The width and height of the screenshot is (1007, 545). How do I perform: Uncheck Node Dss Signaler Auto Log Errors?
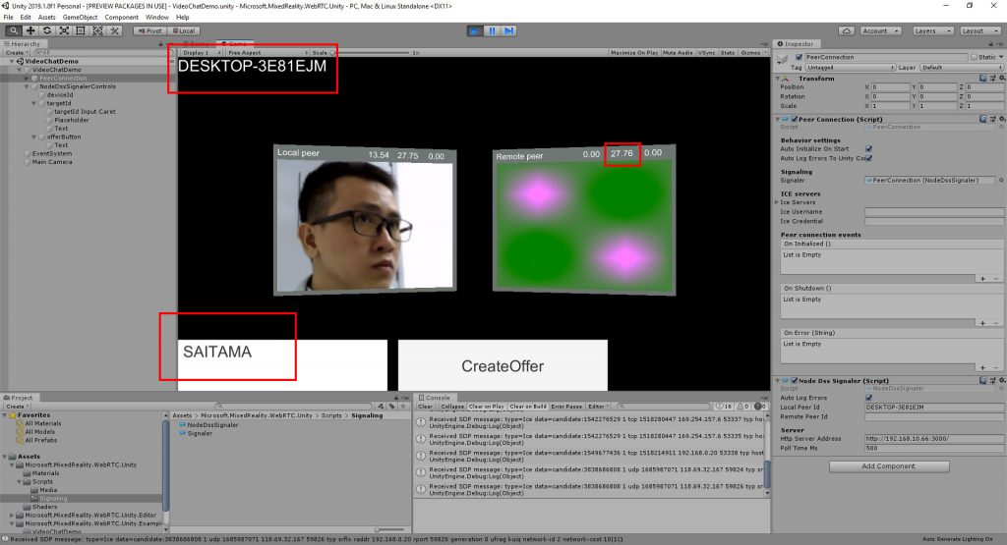click(868, 398)
